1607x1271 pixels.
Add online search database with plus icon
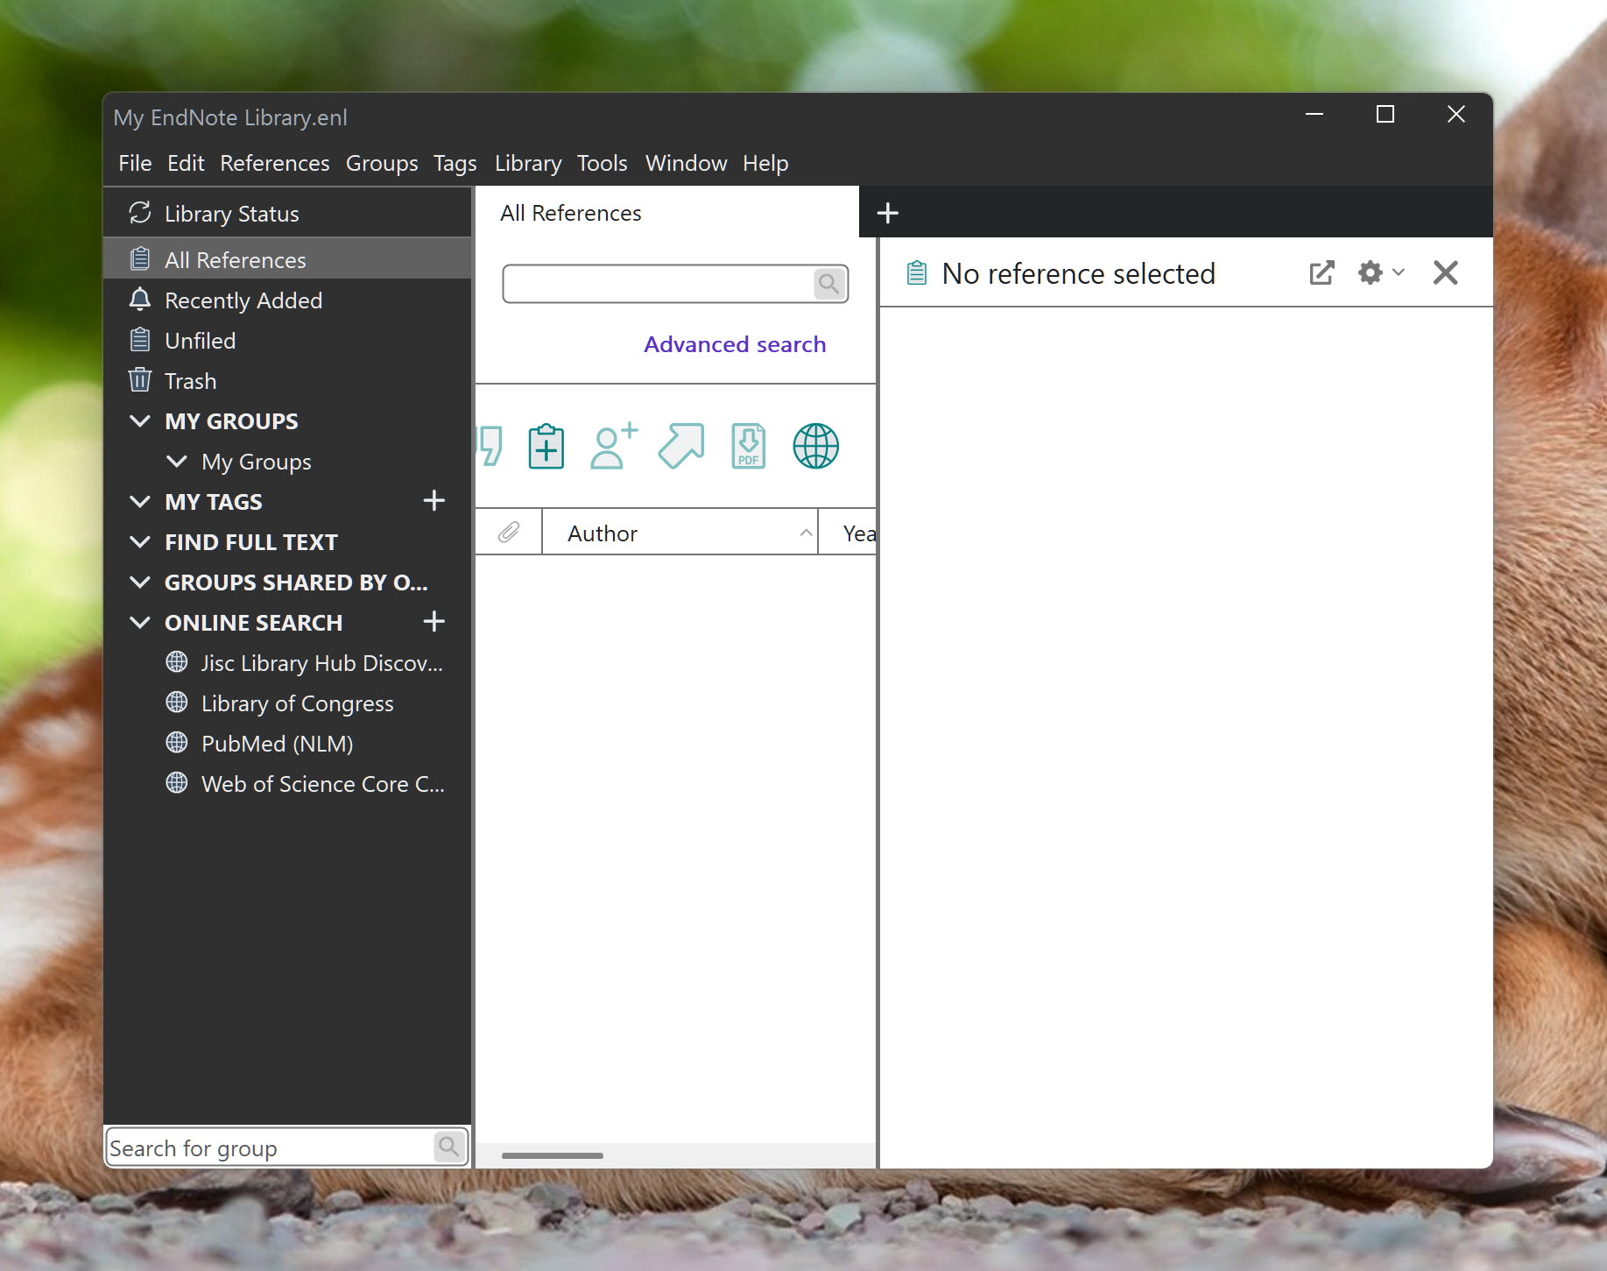point(433,622)
